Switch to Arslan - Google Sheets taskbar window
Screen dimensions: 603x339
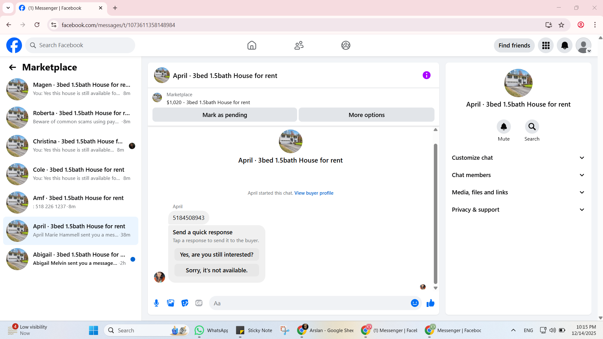[326, 331]
